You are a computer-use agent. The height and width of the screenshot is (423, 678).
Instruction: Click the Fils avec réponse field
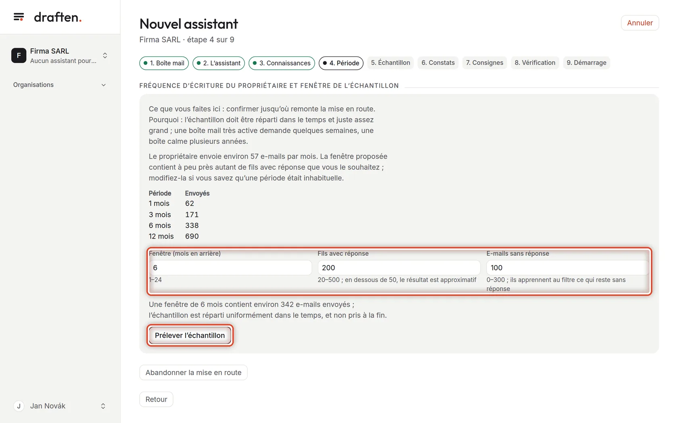399,268
